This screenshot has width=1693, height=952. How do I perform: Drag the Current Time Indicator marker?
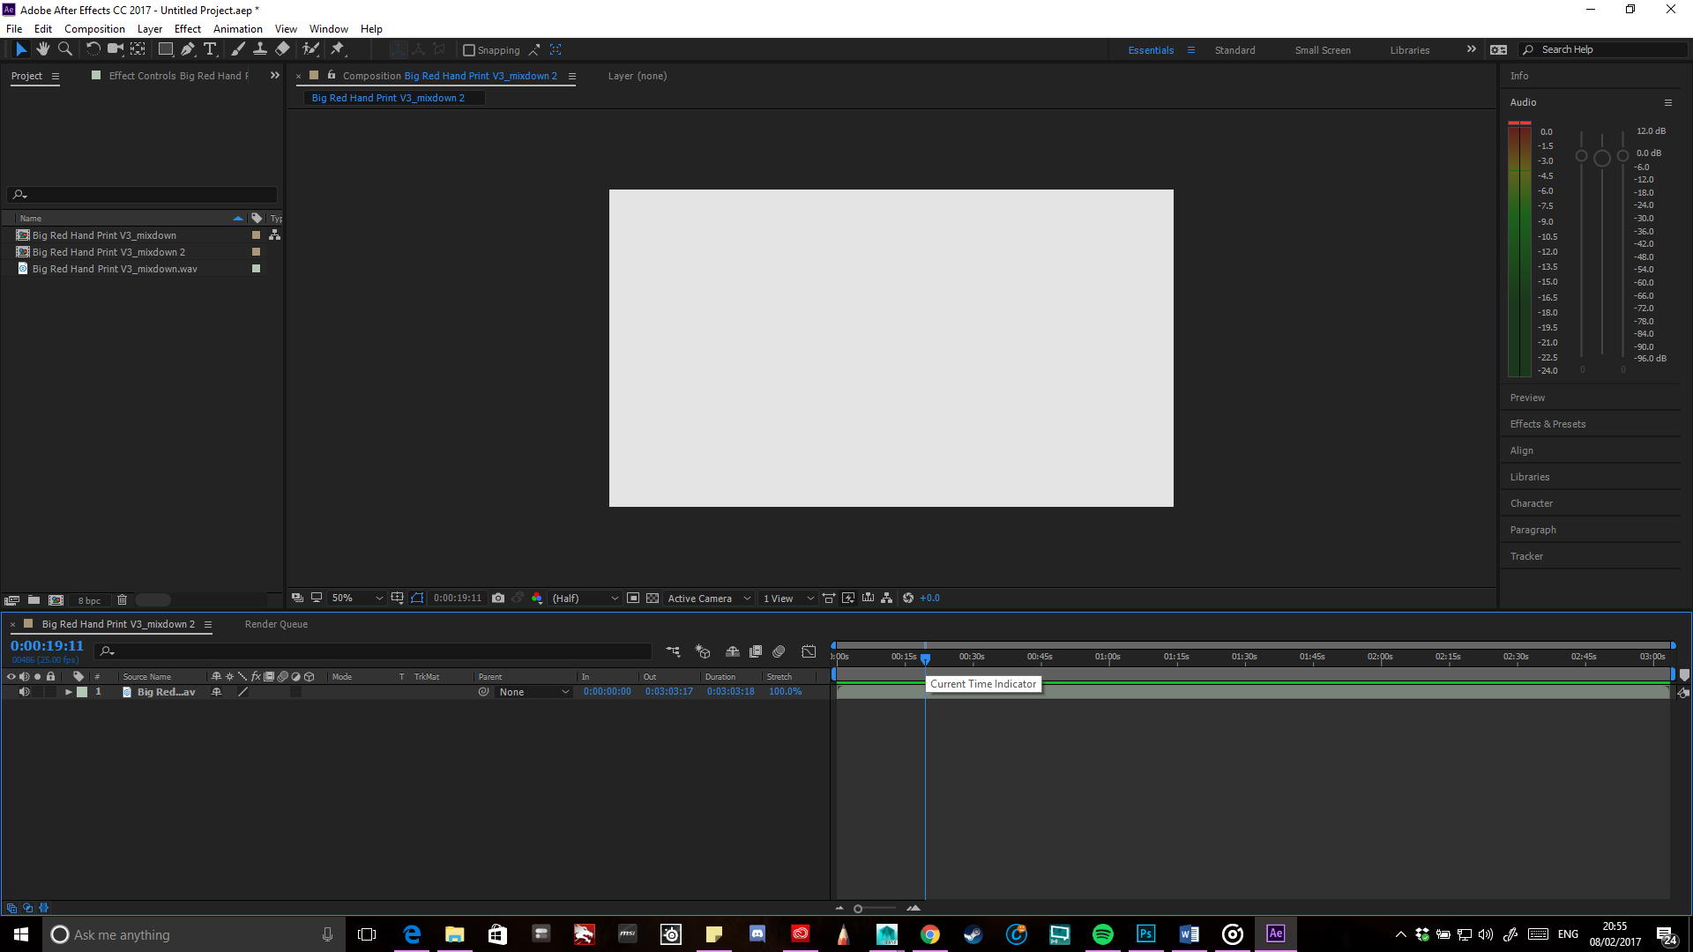click(x=926, y=657)
